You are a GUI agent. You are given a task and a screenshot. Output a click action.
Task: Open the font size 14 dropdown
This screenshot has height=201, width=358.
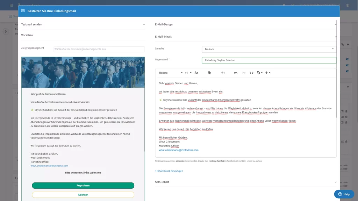click(188, 73)
